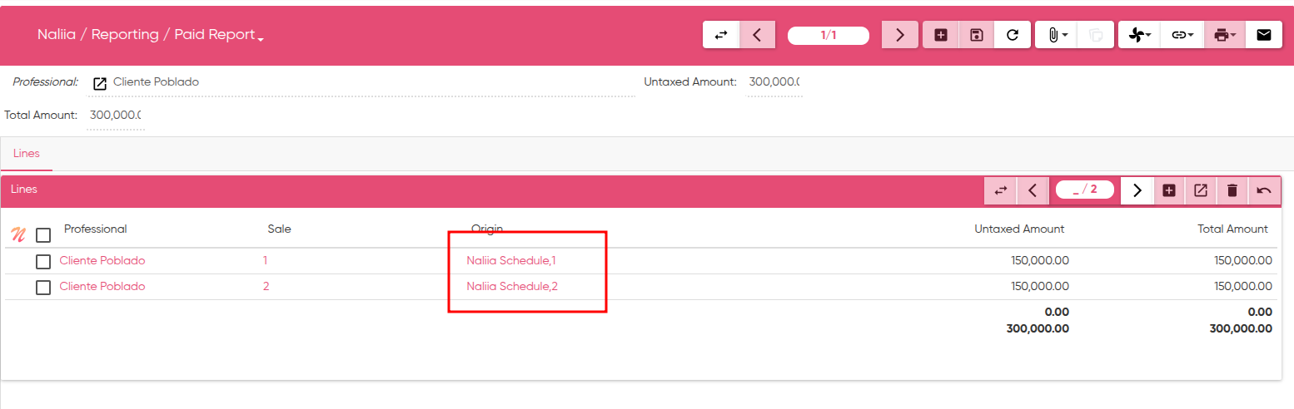Go to the next line in the Lines toolbar

pos(1137,190)
